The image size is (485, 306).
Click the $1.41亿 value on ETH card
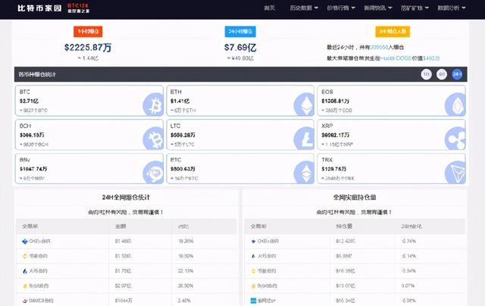pyautogui.click(x=180, y=101)
